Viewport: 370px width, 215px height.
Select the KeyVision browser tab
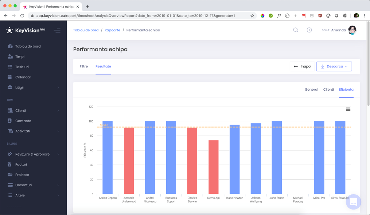[x=51, y=7]
